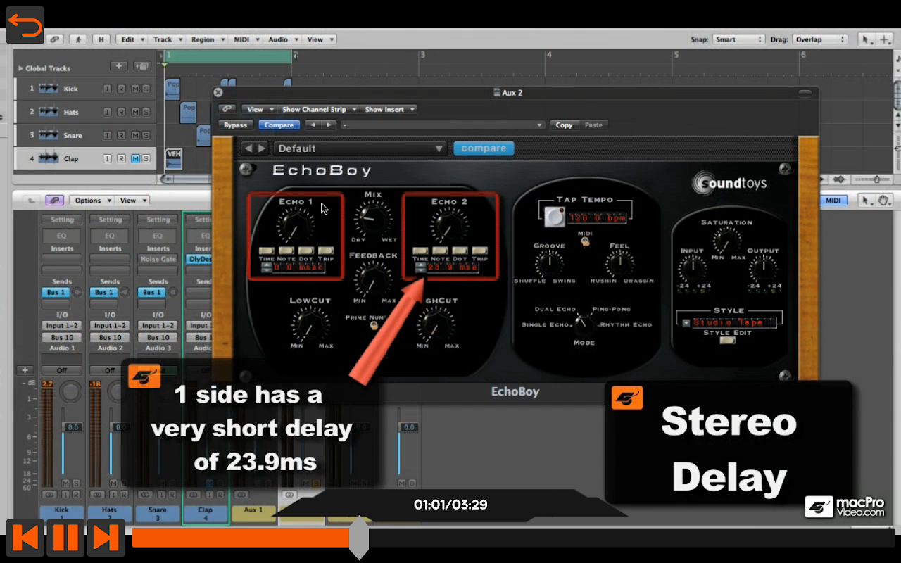901x563 pixels.
Task: Open the Region menu
Action: click(x=207, y=39)
